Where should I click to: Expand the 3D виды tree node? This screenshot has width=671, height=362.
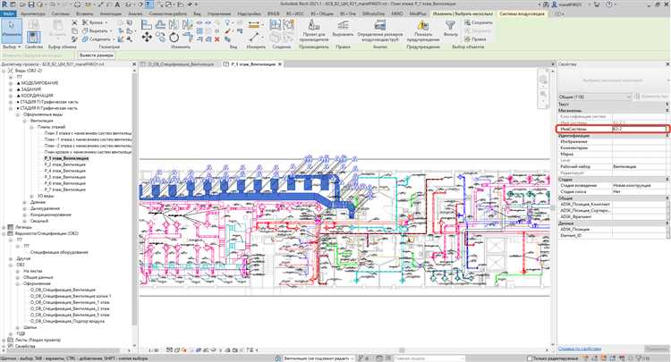click(x=31, y=196)
